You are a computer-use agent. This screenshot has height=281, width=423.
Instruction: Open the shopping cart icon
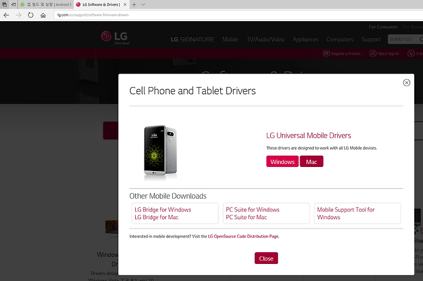coord(411,53)
